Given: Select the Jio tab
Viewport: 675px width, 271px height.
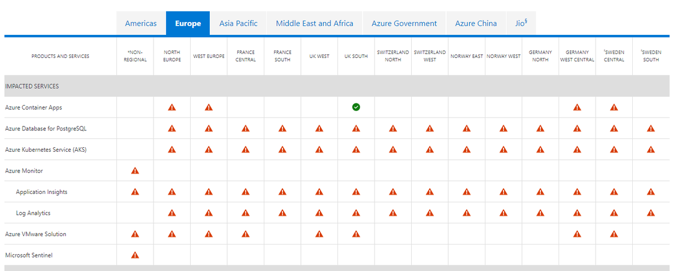Looking at the screenshot, I should [521, 23].
